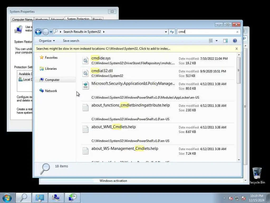Close the System Properties dialog
This screenshot has width=270, height=203.
pos(112,11)
